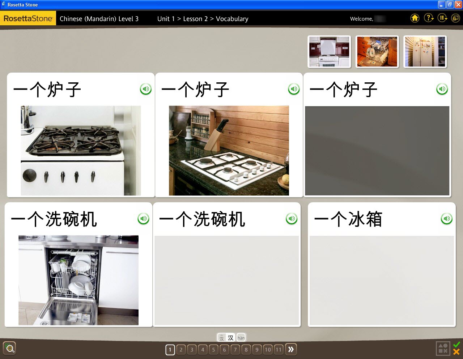Jump to screen 9

coord(257,350)
